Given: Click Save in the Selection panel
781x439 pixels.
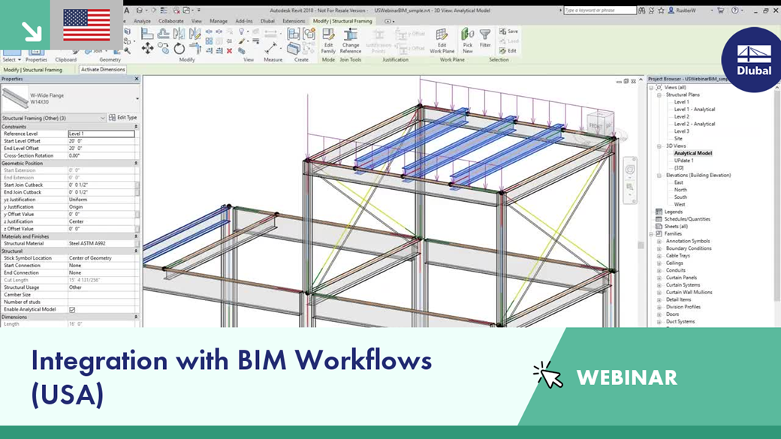Looking at the screenshot, I should pos(508,32).
